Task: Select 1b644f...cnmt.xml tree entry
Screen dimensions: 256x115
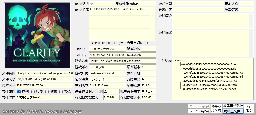Action: tap(213, 77)
